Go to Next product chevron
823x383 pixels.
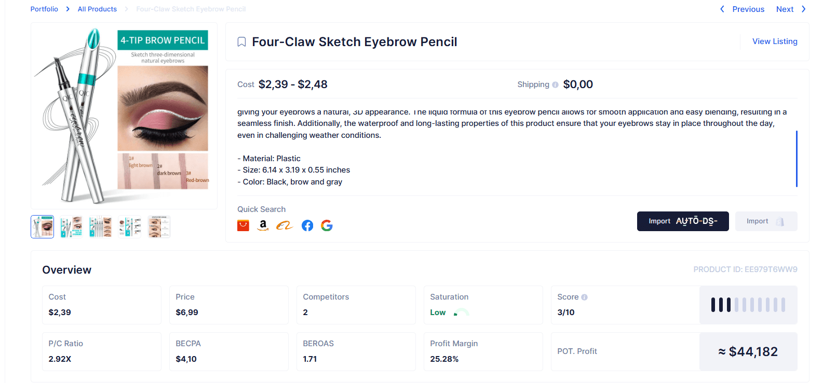804,9
